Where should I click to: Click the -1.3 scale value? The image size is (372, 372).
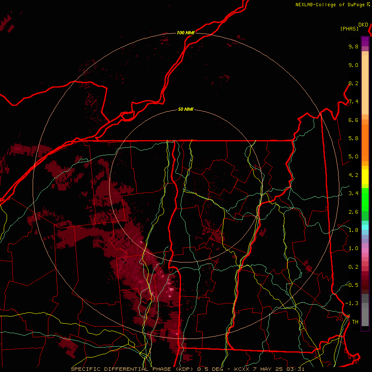pyautogui.click(x=352, y=303)
